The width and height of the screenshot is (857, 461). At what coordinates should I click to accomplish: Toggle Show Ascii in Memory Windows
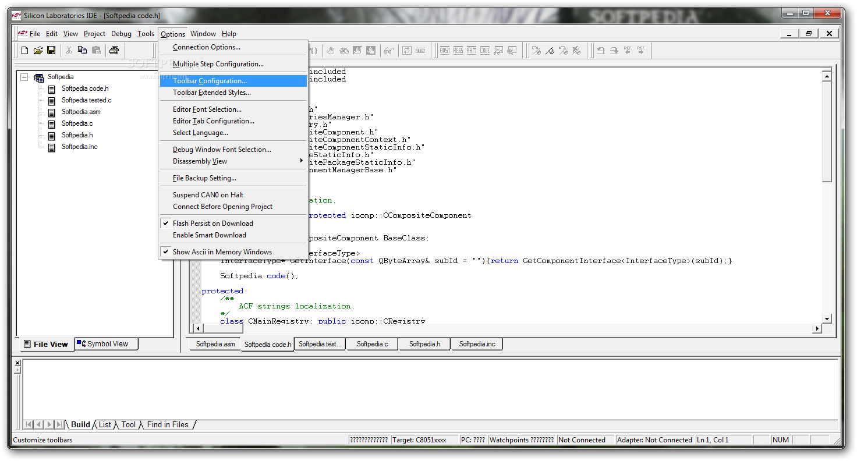[x=233, y=252]
